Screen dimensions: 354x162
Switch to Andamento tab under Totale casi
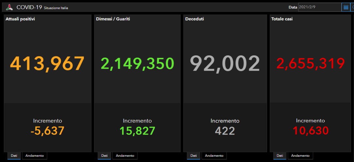click(x=300, y=155)
